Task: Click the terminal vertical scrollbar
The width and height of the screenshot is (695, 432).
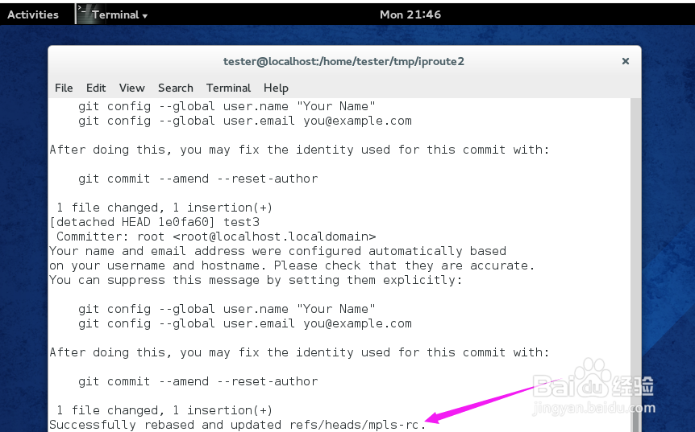Action: click(635, 265)
